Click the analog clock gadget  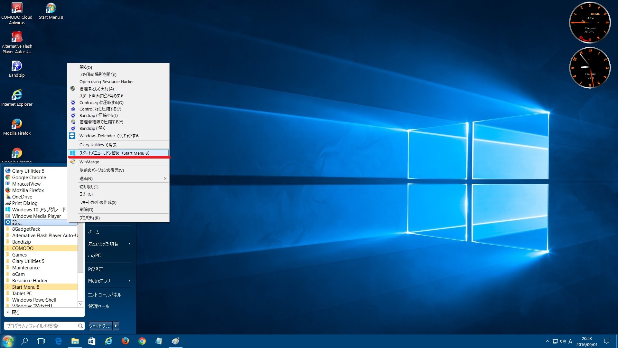click(x=590, y=68)
